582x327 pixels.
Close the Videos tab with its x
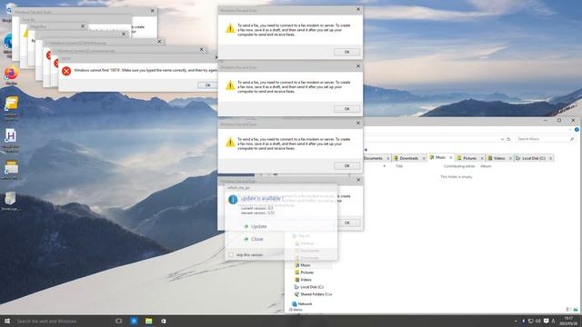click(510, 158)
